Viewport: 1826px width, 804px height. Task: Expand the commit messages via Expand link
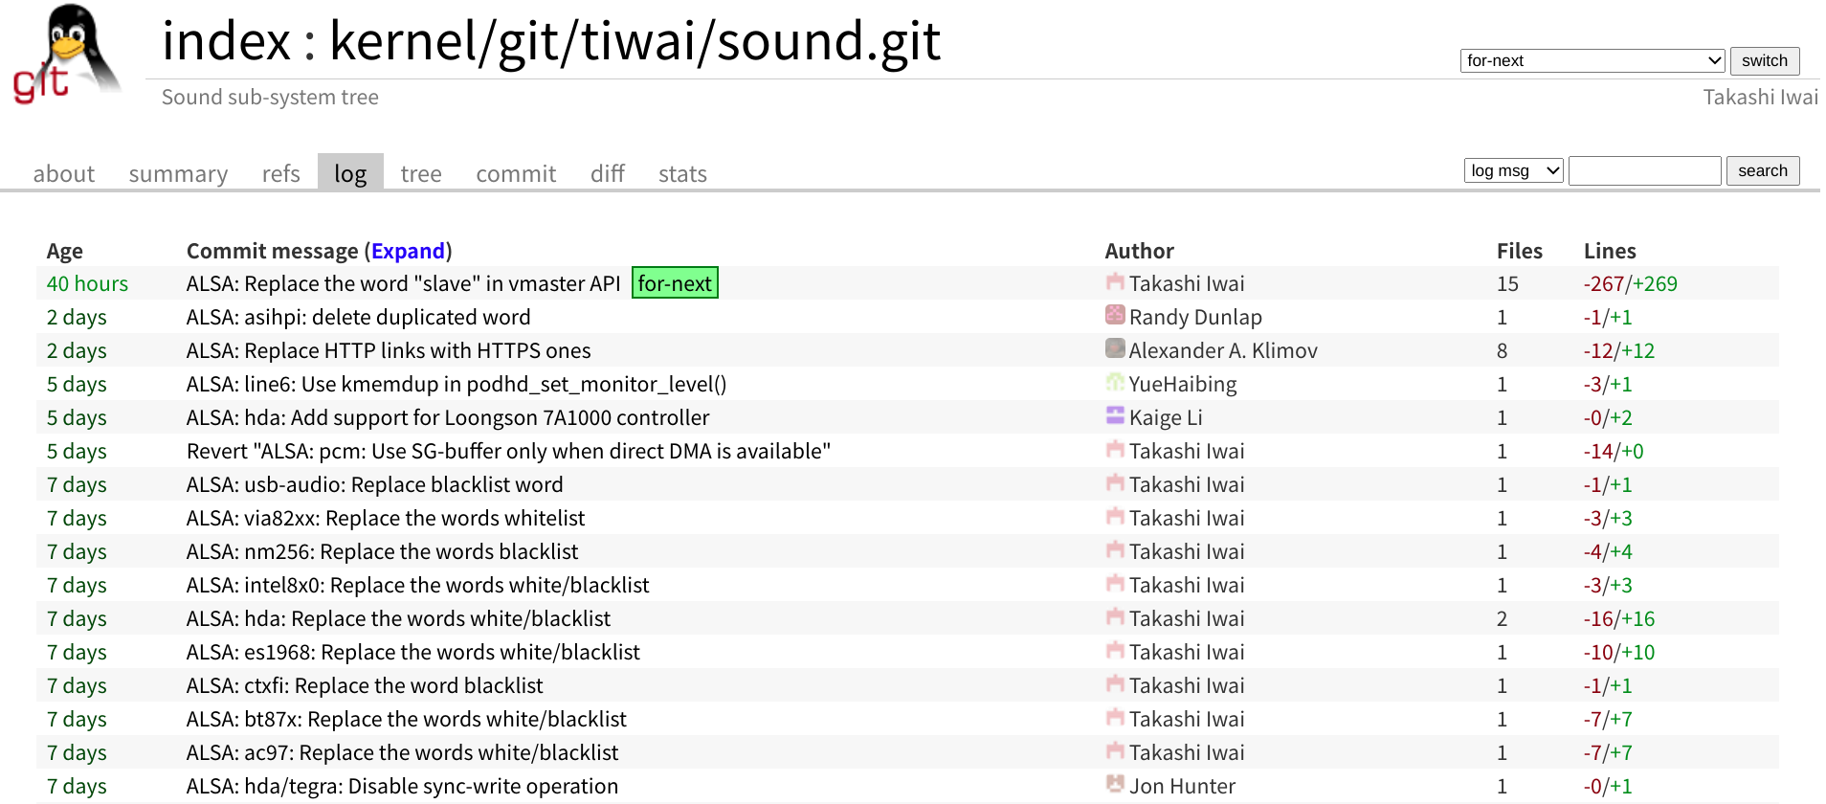[x=408, y=251]
